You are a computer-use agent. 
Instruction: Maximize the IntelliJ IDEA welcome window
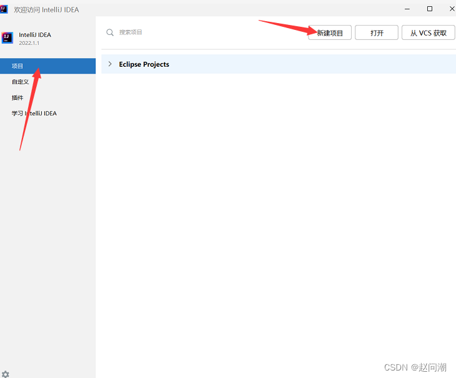click(430, 9)
